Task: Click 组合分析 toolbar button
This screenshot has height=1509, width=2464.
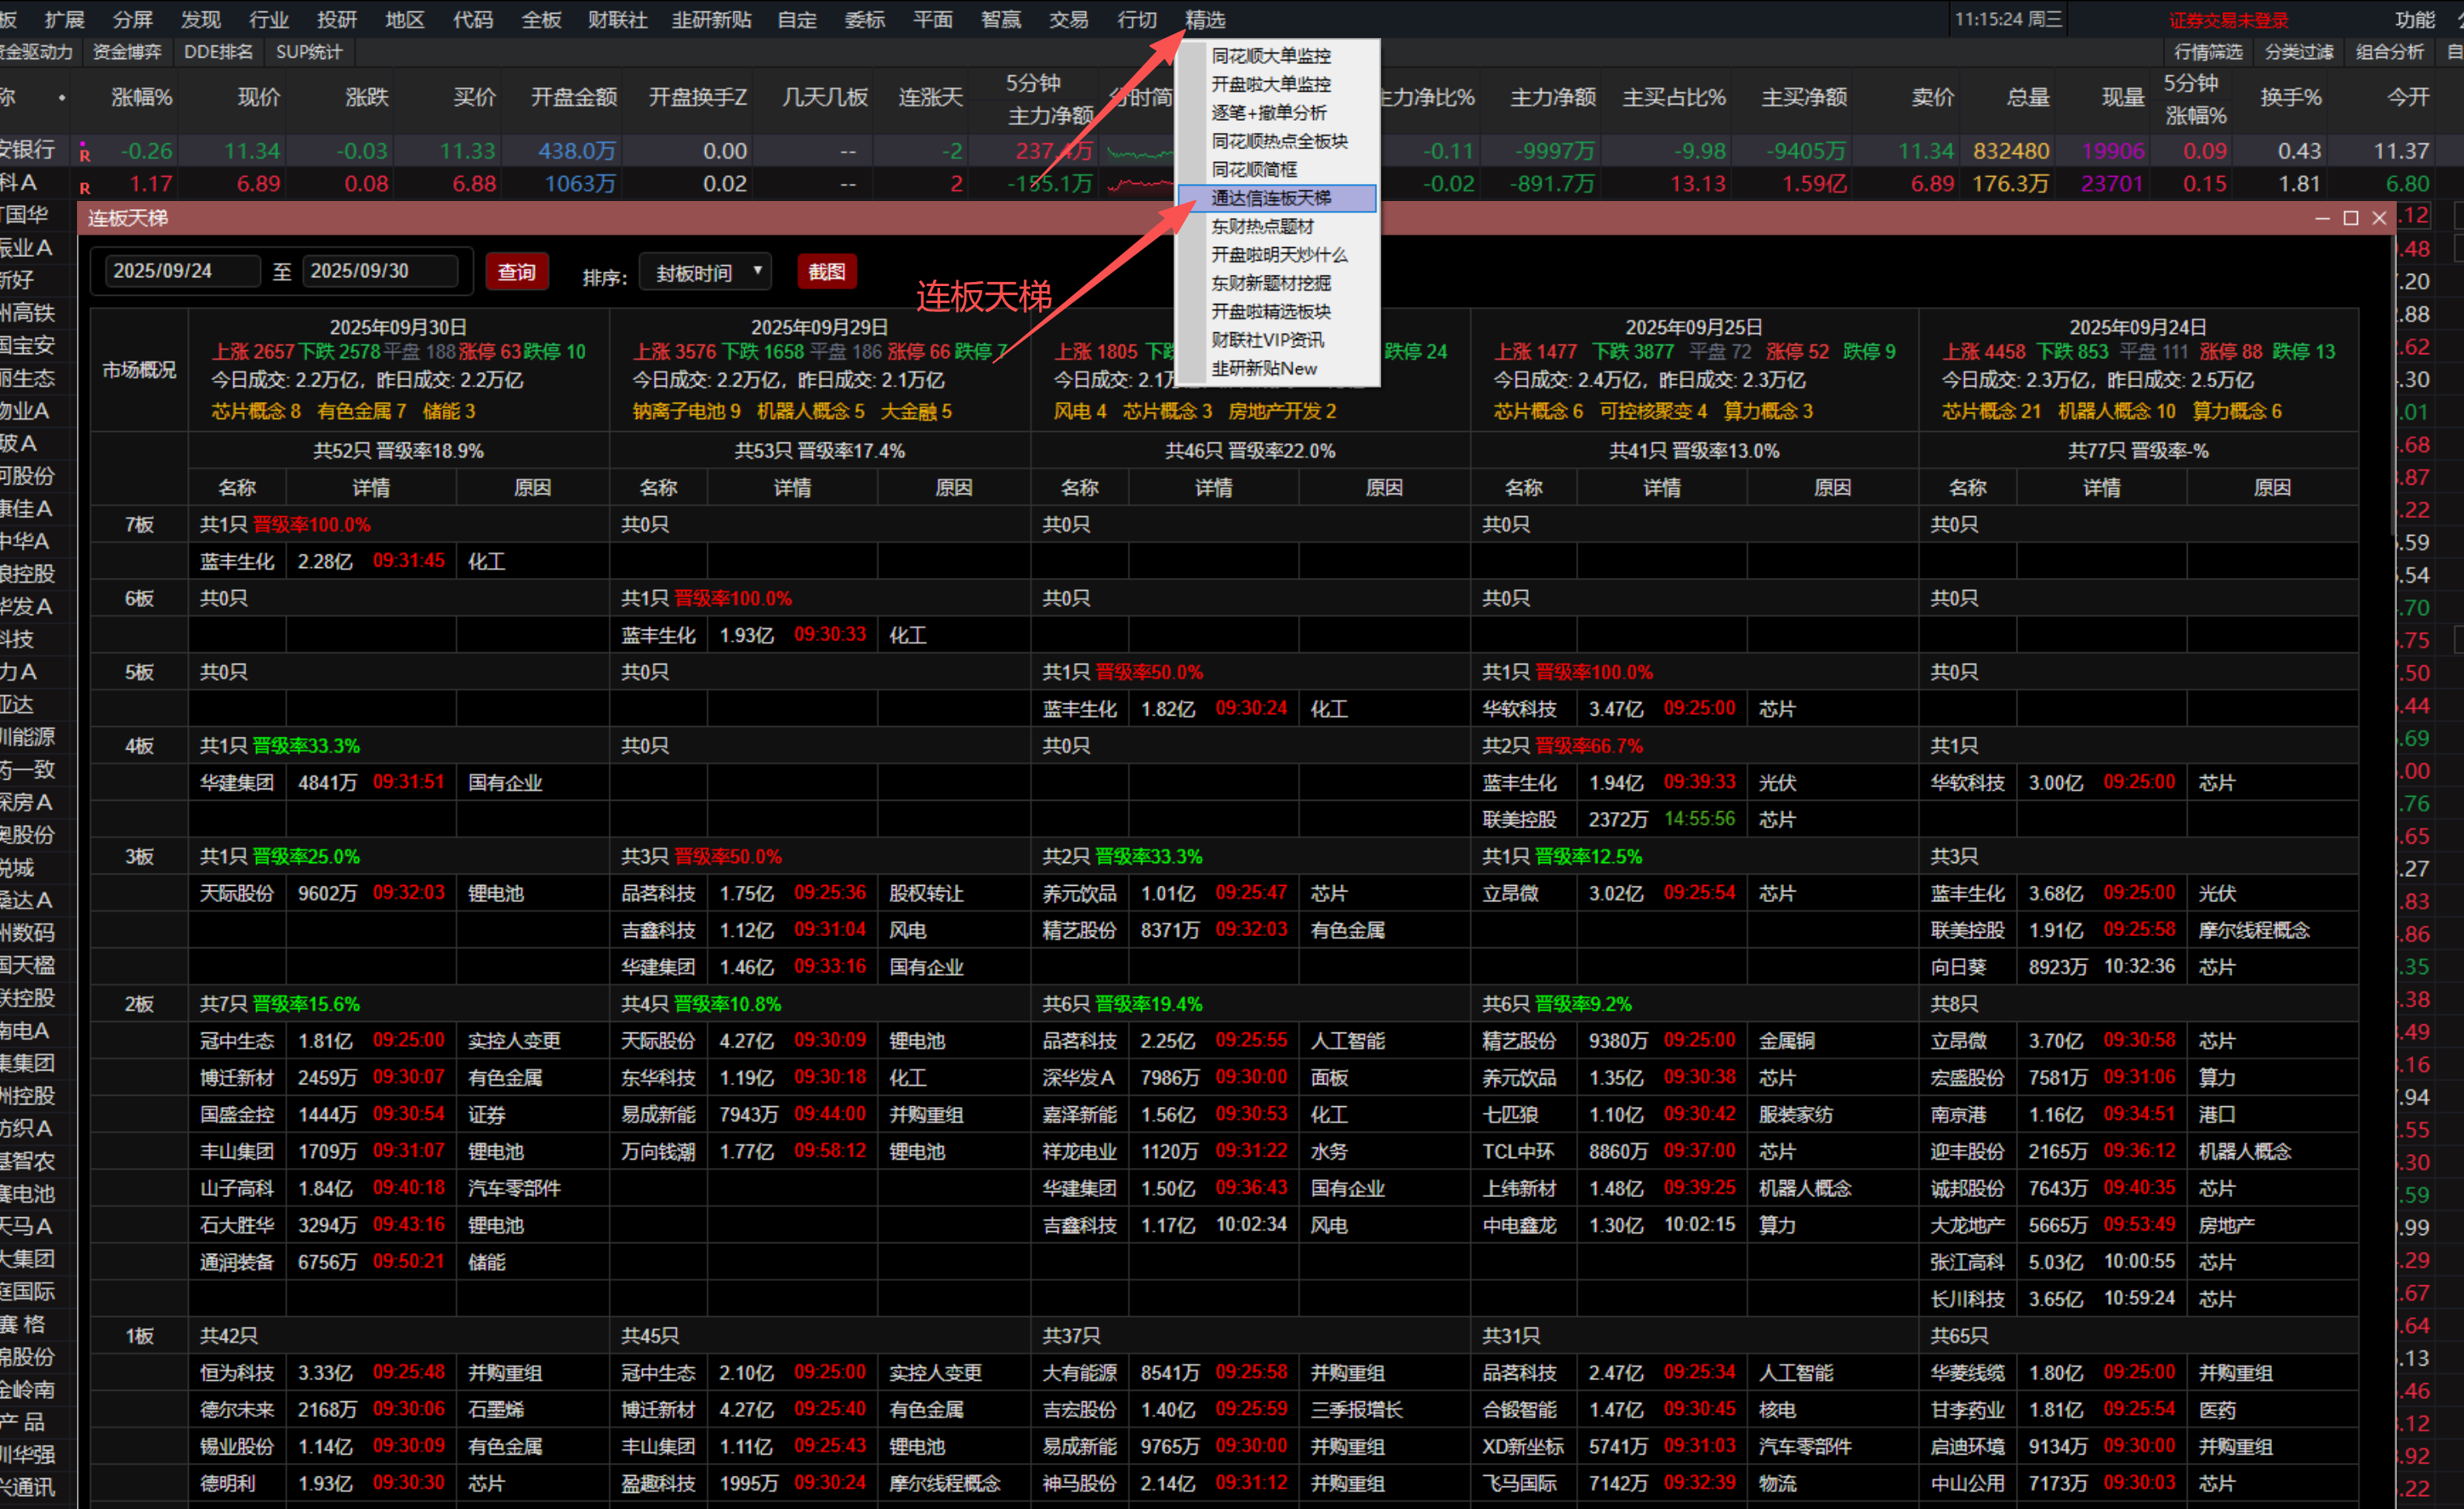Action: (x=2390, y=52)
